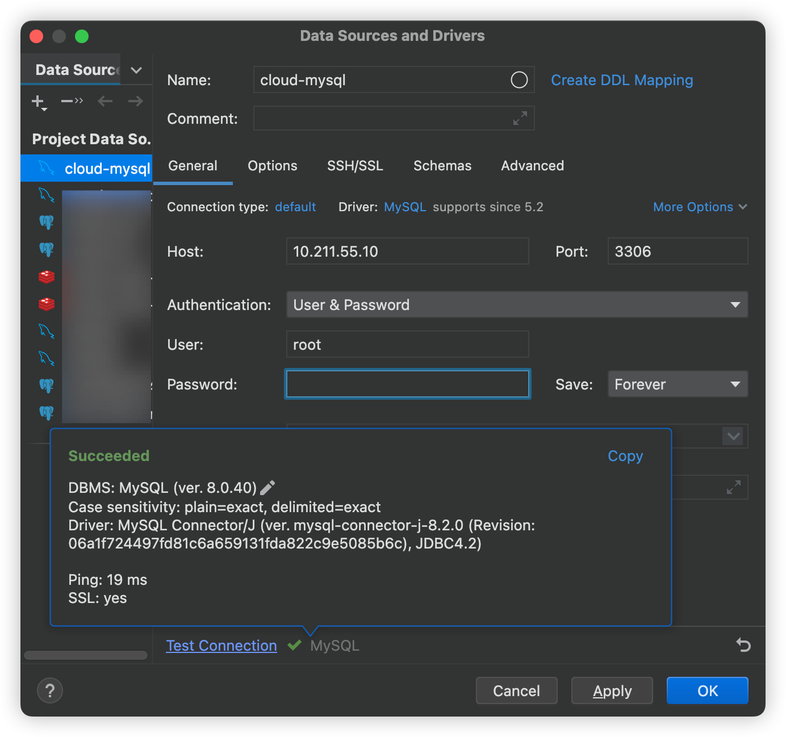Switch to the Advanced tab
The width and height of the screenshot is (786, 737).
pyautogui.click(x=533, y=166)
